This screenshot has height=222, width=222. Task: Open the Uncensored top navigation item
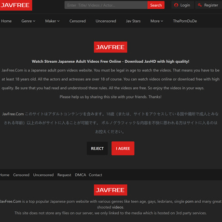pyautogui.click(x=106, y=21)
